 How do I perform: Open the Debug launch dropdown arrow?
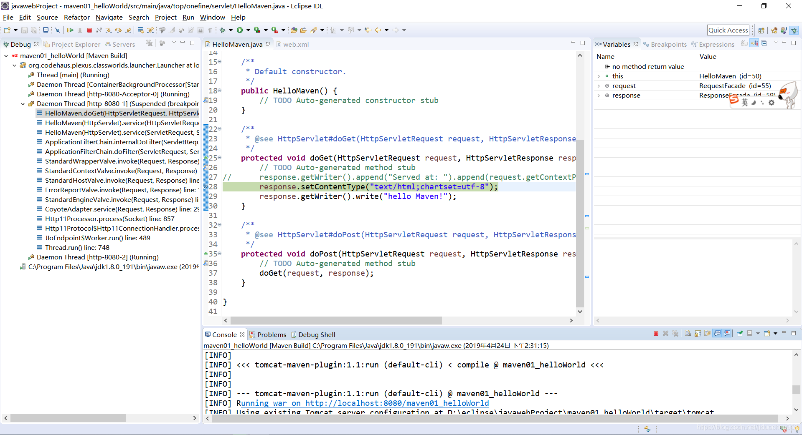click(231, 30)
